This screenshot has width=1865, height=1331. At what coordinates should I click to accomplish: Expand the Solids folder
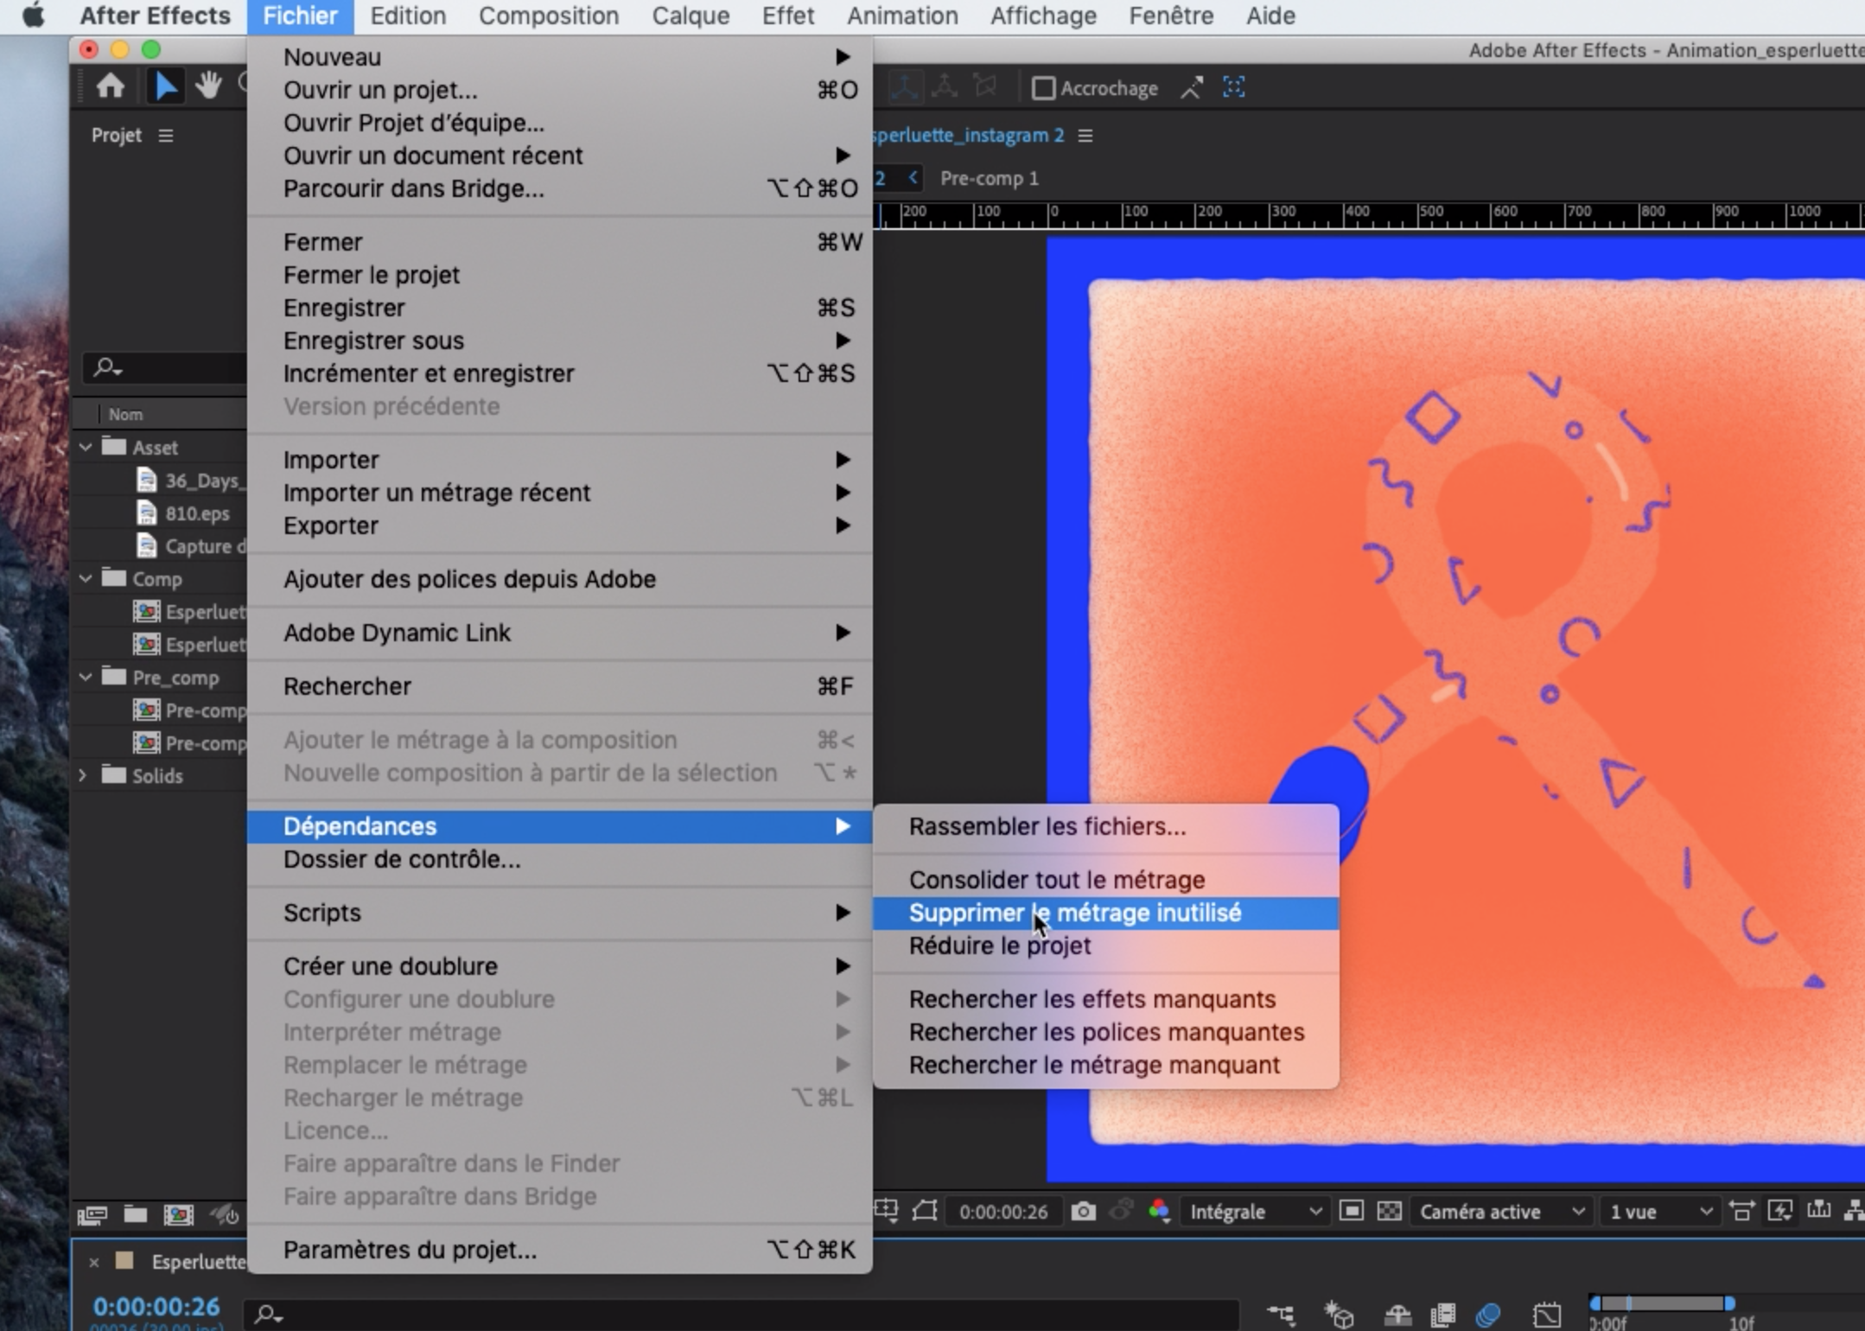click(x=84, y=775)
